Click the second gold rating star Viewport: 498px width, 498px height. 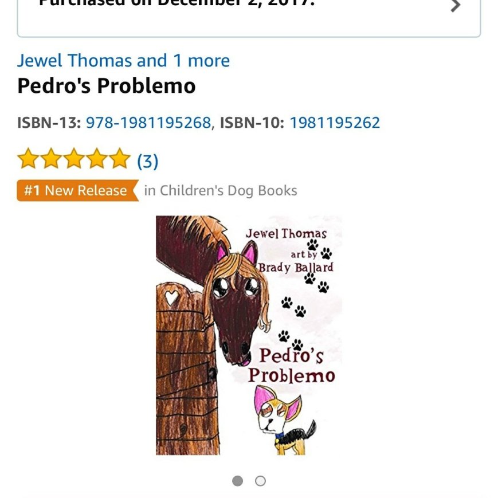click(51, 158)
